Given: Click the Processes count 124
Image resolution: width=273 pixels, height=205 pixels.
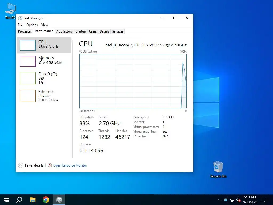Looking at the screenshot, I should click(x=84, y=137).
